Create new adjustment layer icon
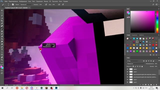The image size is (160, 90). coord(148,85)
